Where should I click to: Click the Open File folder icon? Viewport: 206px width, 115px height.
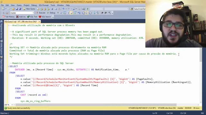[13, 9]
